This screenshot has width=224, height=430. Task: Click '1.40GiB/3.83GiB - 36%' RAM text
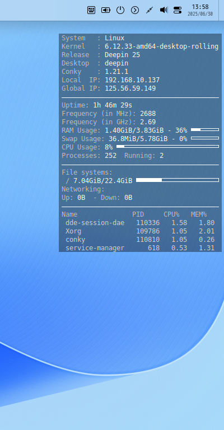[146, 130]
